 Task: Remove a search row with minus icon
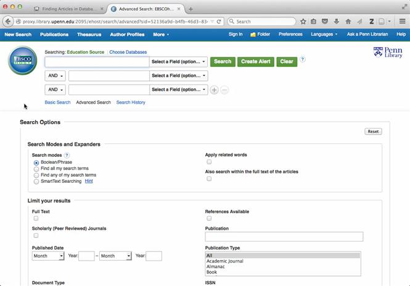point(224,90)
